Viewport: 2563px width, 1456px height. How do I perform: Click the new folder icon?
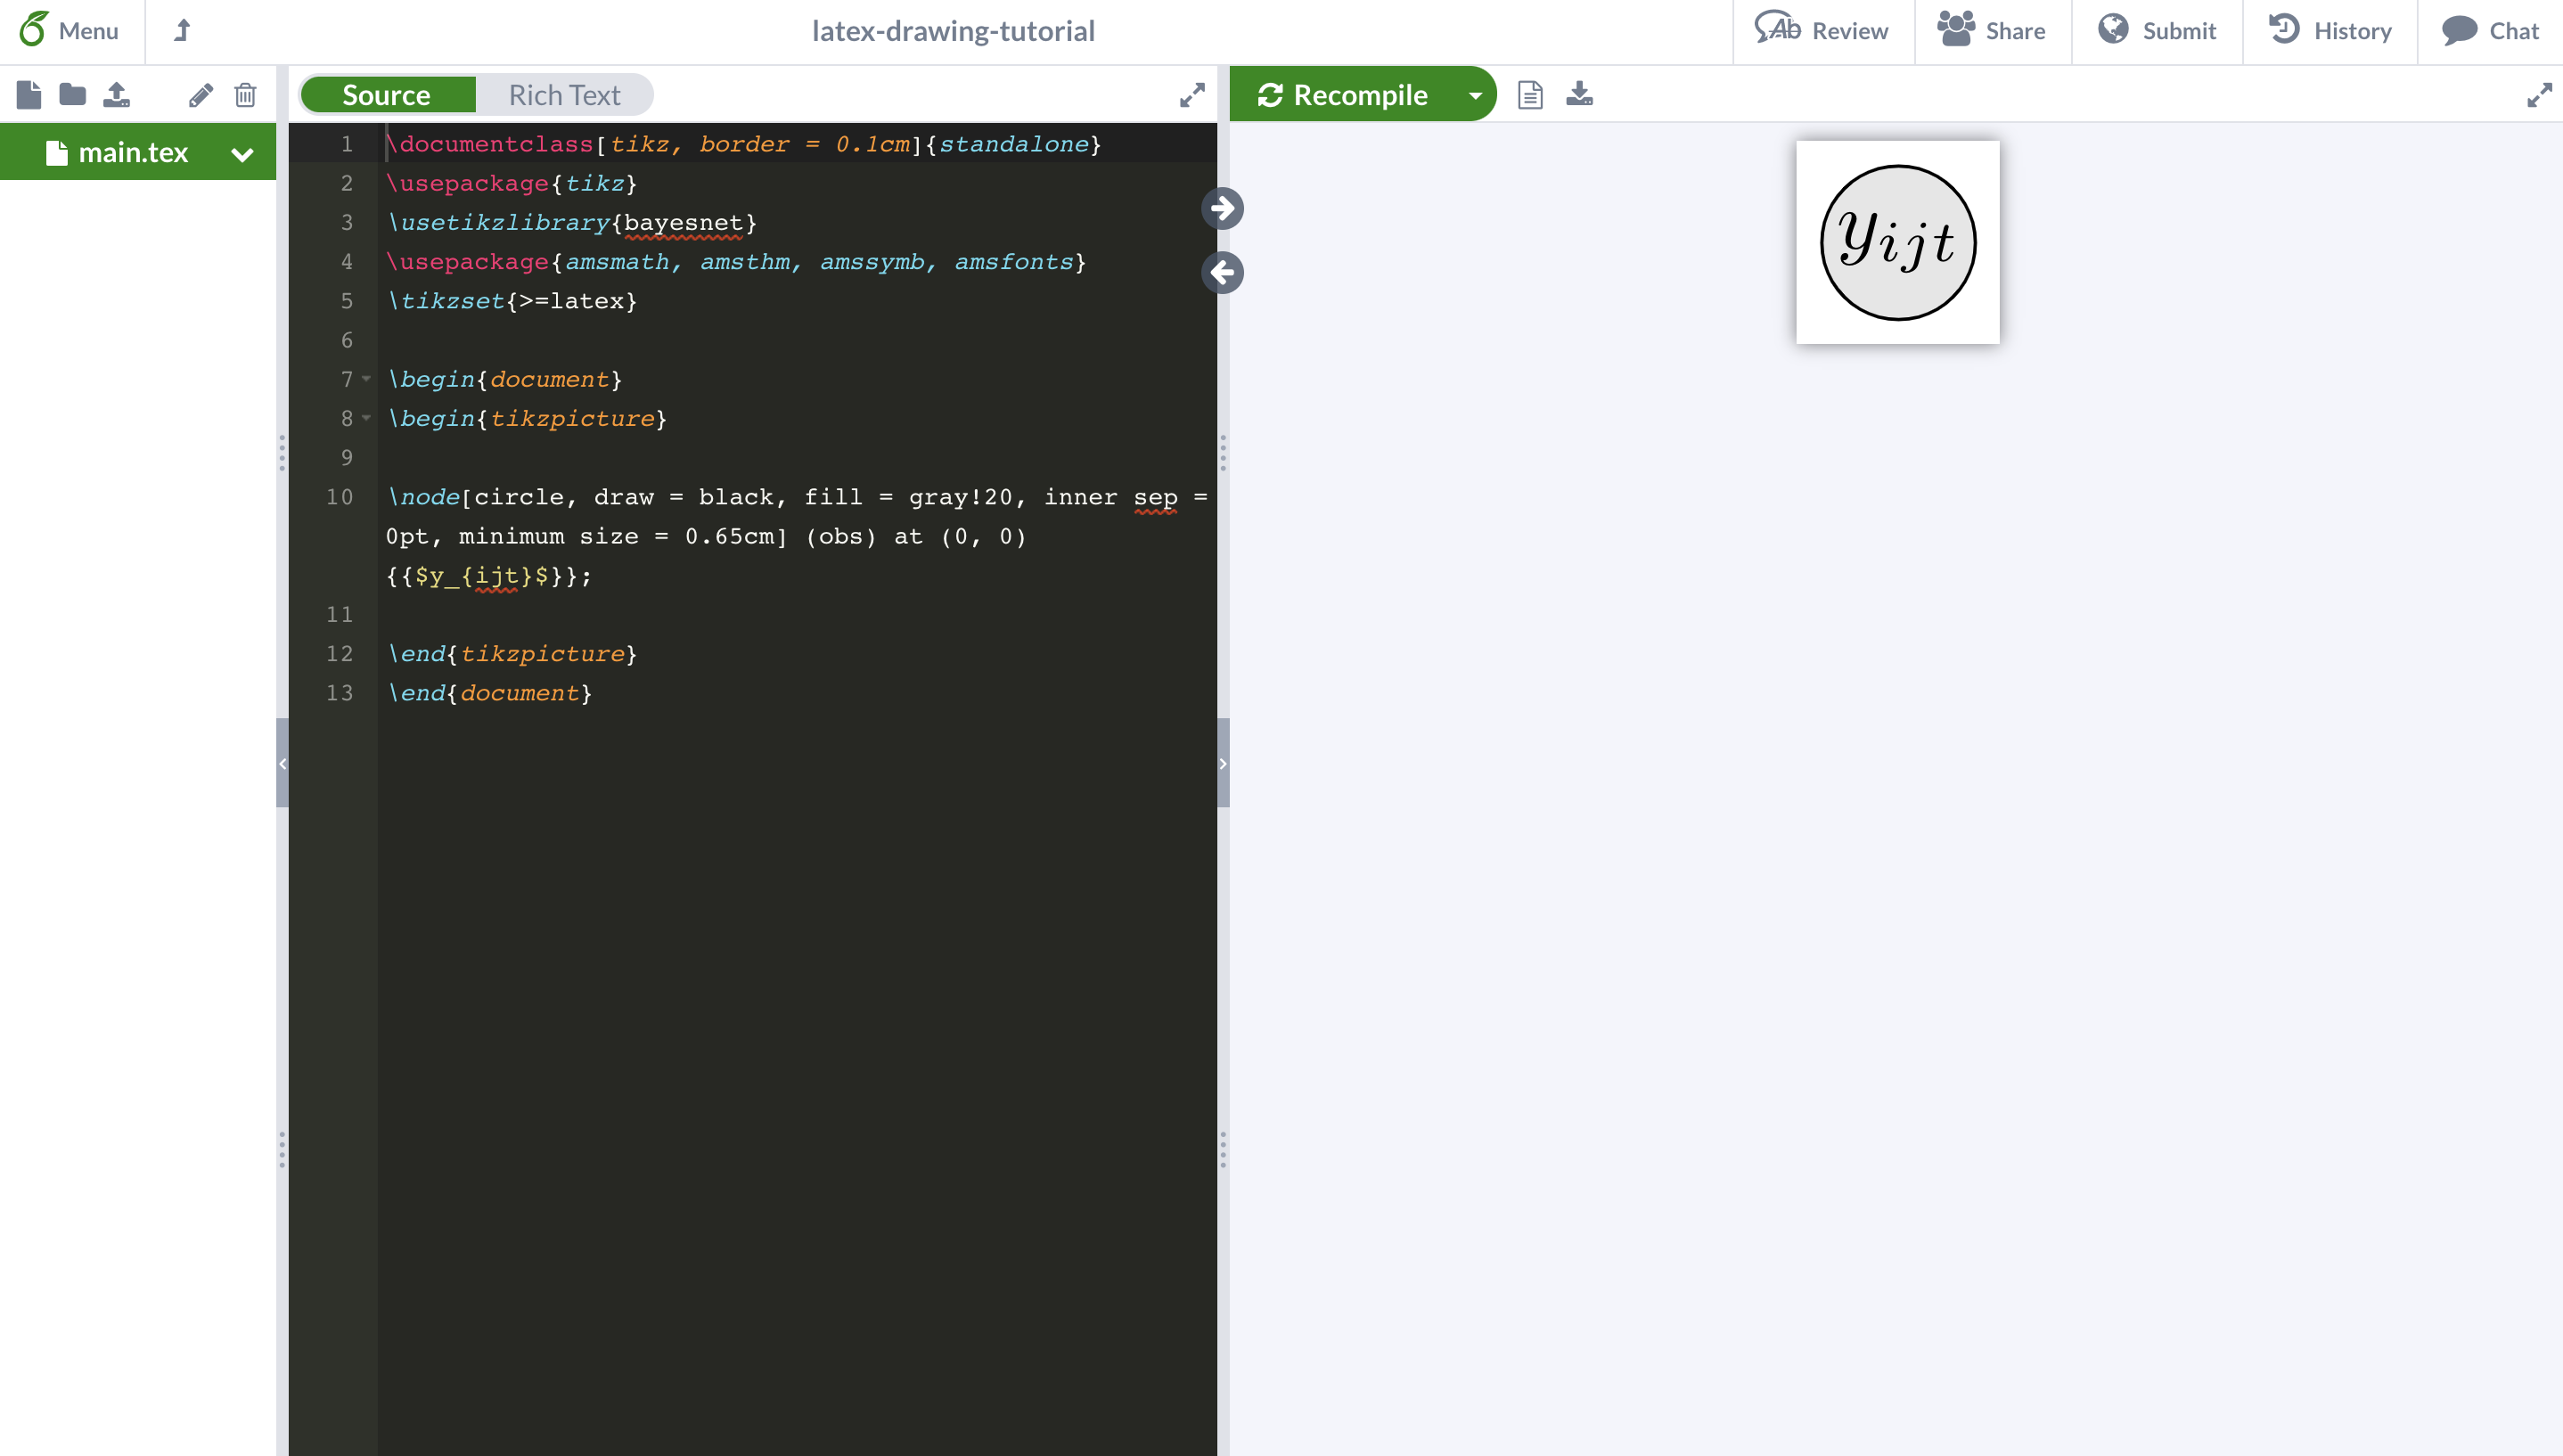point(70,95)
